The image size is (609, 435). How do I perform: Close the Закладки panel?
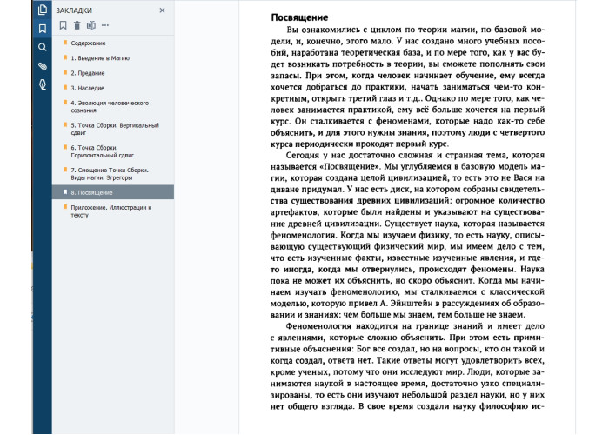[x=162, y=10]
